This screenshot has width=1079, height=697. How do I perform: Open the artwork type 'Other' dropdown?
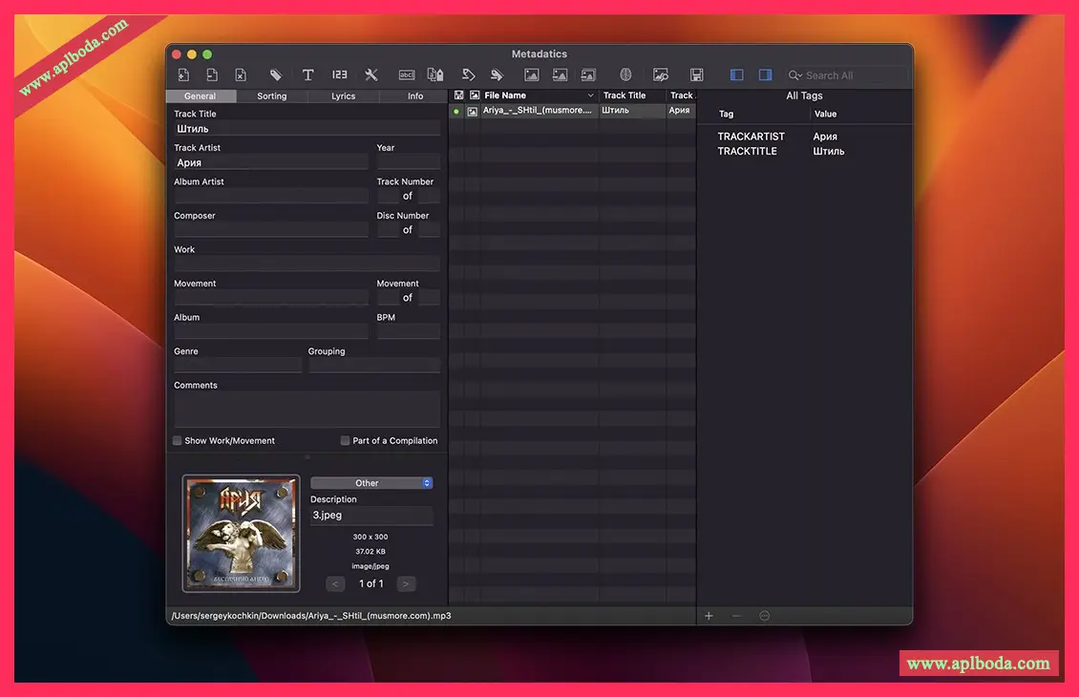tap(371, 483)
